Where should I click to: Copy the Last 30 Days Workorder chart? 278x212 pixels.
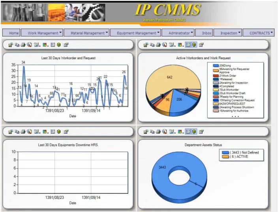[x=17, y=45]
